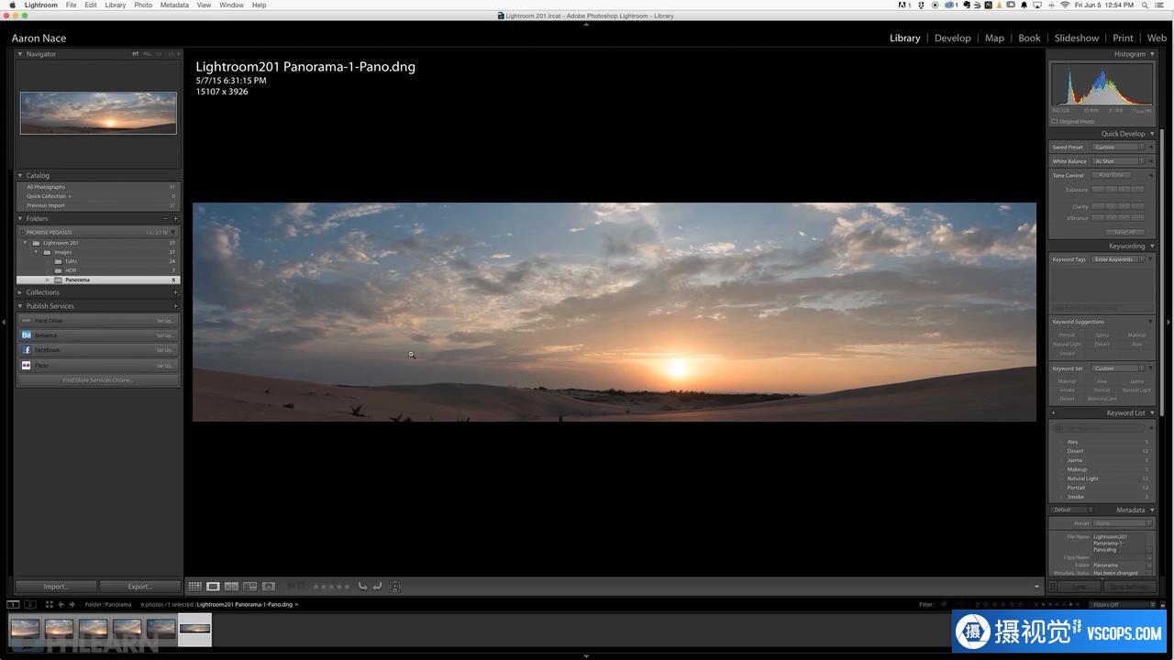Rotate photo counterclockwise using toolbar icon
Viewport: 1174px width, 660px height.
[x=362, y=587]
